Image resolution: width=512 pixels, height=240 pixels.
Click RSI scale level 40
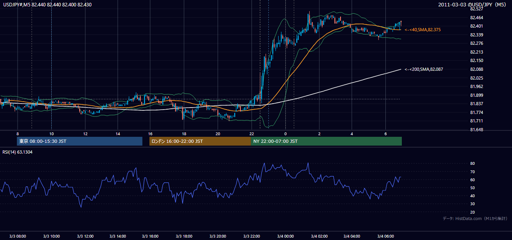473,196
